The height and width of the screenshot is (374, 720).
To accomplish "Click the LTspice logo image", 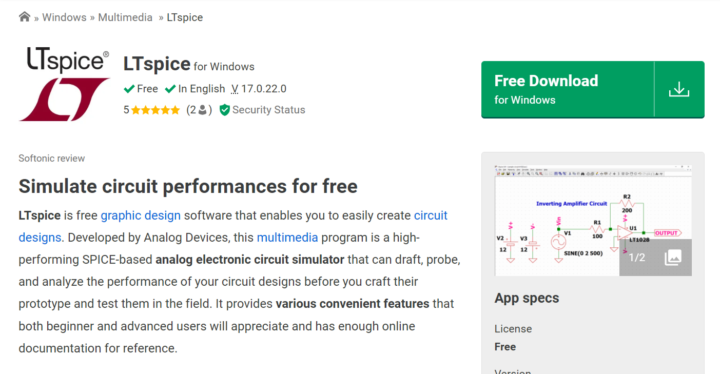I will [x=65, y=85].
